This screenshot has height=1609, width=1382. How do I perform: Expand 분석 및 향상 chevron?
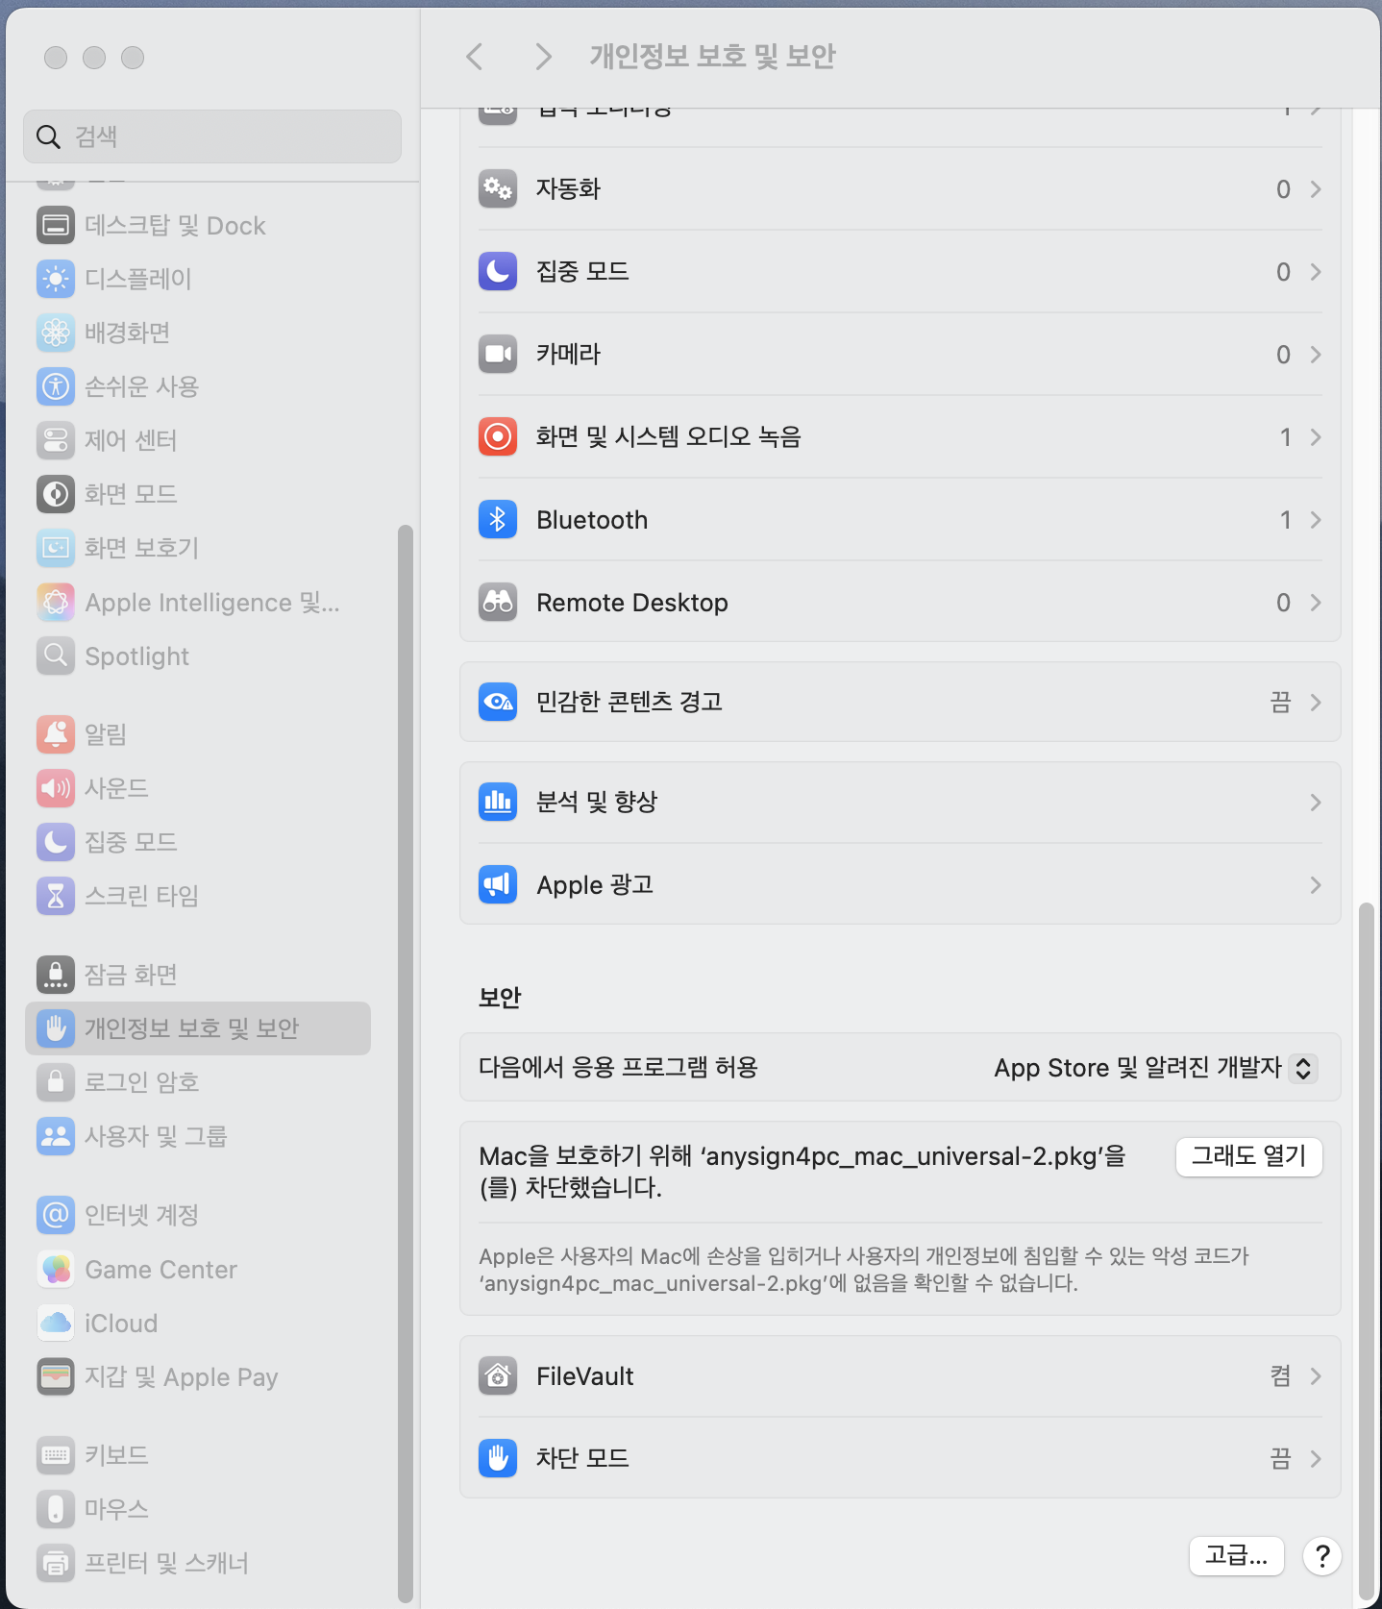pyautogui.click(x=1316, y=803)
